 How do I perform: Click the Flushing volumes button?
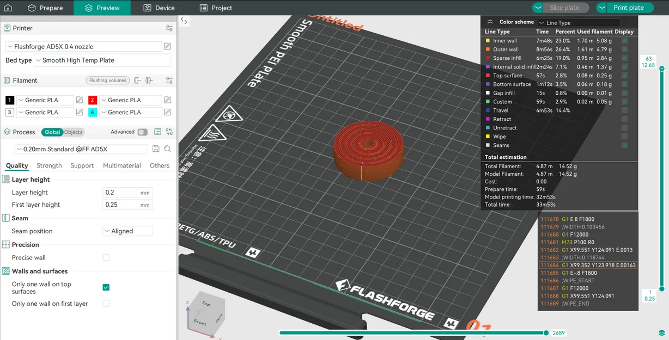tap(107, 81)
